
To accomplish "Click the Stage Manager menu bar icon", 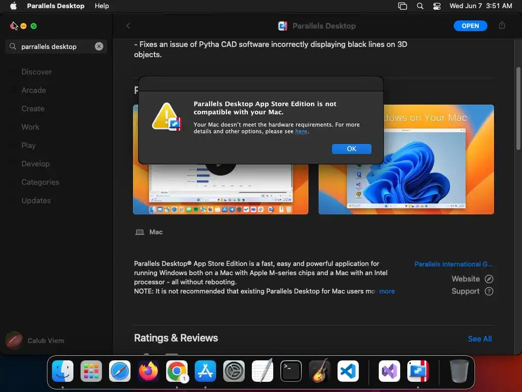I will click(403, 6).
